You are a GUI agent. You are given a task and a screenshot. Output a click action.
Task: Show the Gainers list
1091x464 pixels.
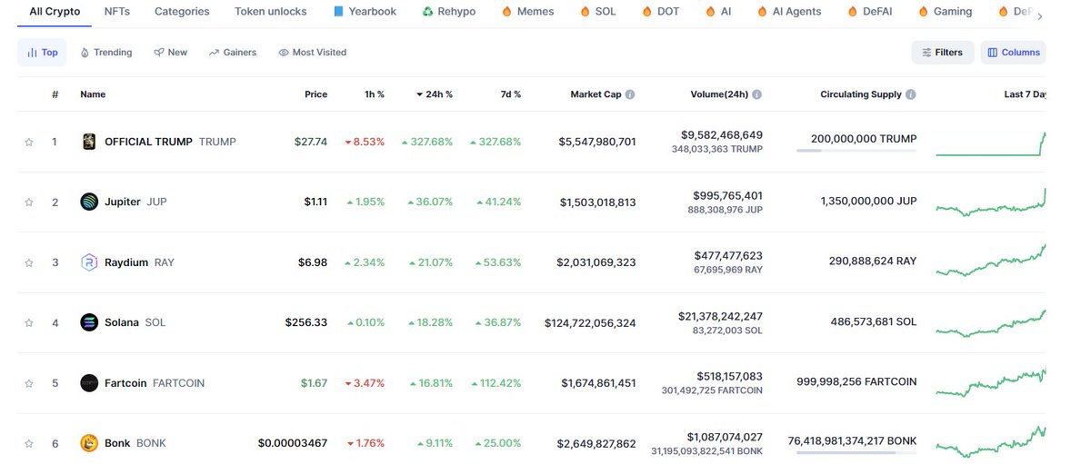click(x=233, y=53)
